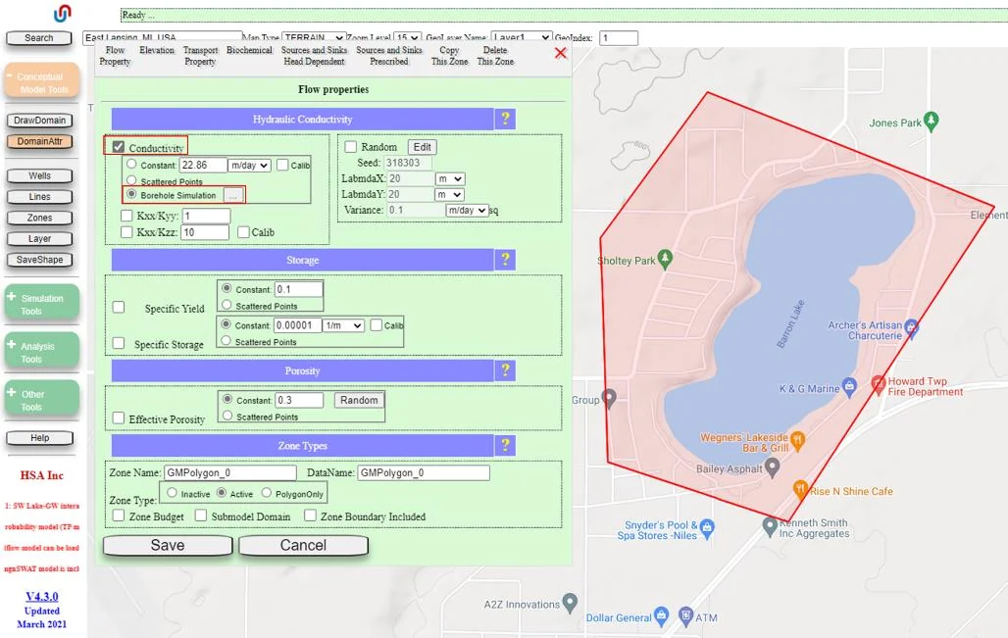
Task: Click the K & G Marine map pin
Action: click(849, 387)
